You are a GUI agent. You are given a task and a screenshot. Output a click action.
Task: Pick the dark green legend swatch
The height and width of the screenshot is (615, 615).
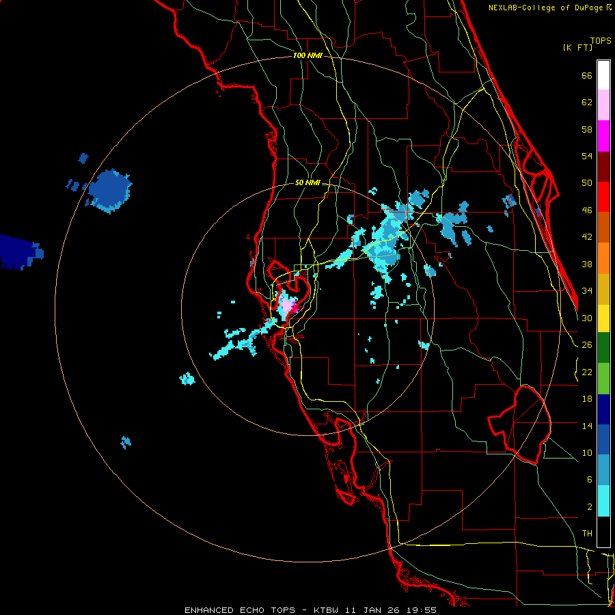click(x=603, y=348)
